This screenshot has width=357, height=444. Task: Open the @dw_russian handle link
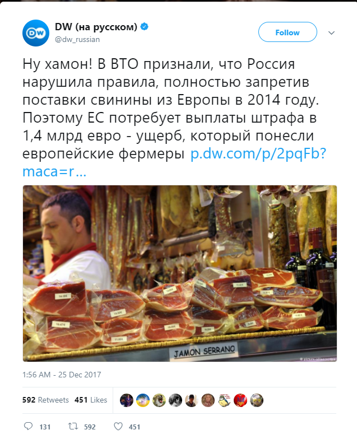[x=77, y=39]
